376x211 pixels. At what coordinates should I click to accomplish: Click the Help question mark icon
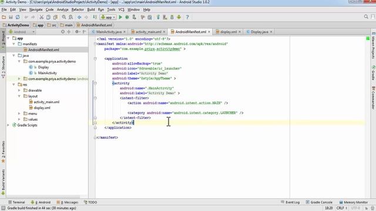(x=187, y=17)
